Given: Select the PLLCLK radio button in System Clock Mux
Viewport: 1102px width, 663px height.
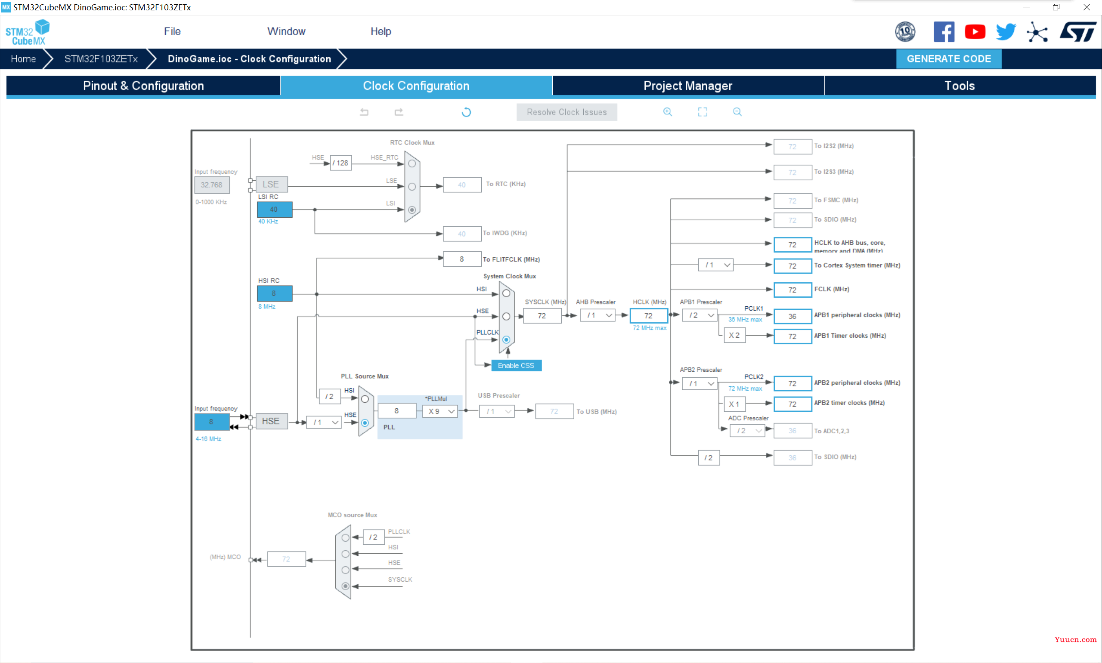Looking at the screenshot, I should click(x=507, y=338).
